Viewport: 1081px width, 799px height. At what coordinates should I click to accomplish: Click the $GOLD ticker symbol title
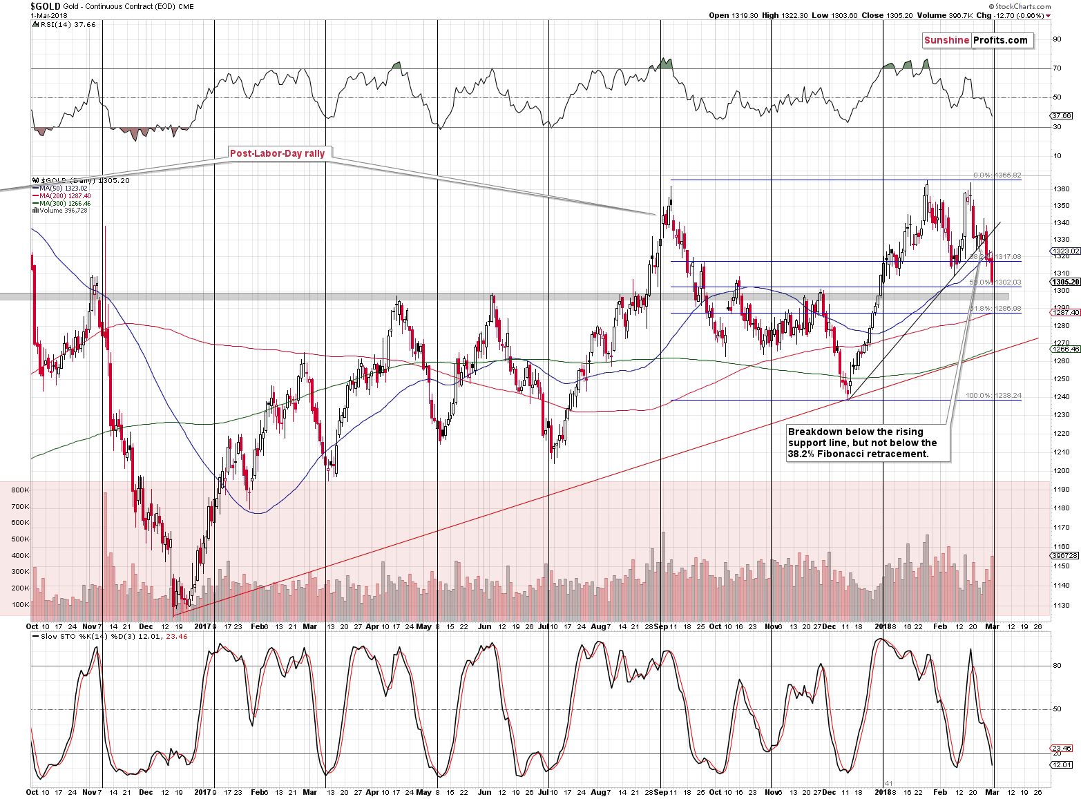click(45, 6)
